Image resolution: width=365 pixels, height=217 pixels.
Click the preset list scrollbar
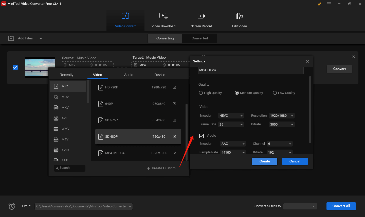click(x=187, y=132)
